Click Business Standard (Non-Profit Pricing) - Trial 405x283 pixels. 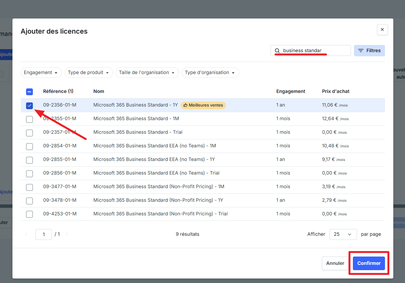(x=161, y=214)
